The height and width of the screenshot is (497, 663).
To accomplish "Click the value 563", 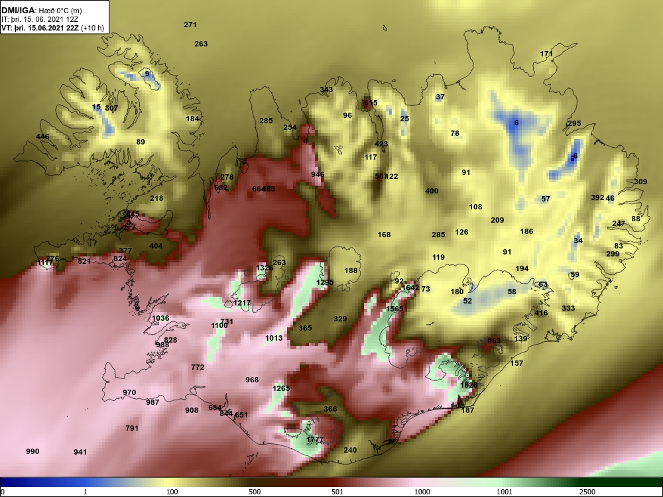I will (494, 341).
